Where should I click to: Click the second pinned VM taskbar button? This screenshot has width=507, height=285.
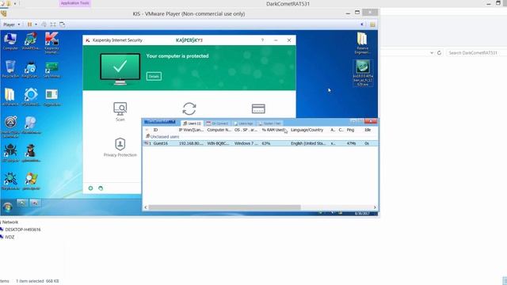click(35, 203)
